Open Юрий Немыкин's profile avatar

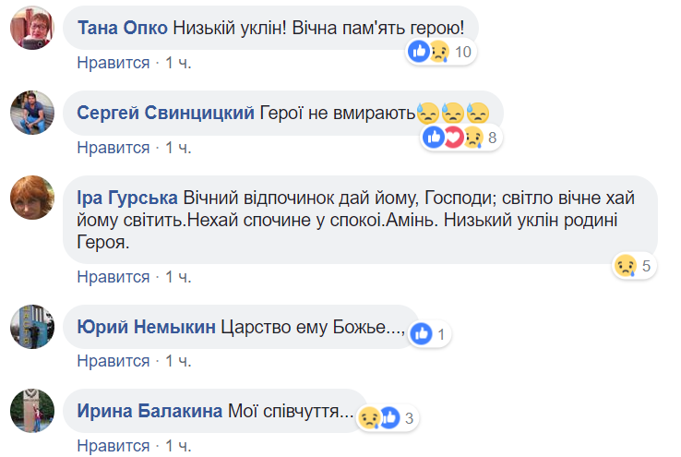click(29, 325)
